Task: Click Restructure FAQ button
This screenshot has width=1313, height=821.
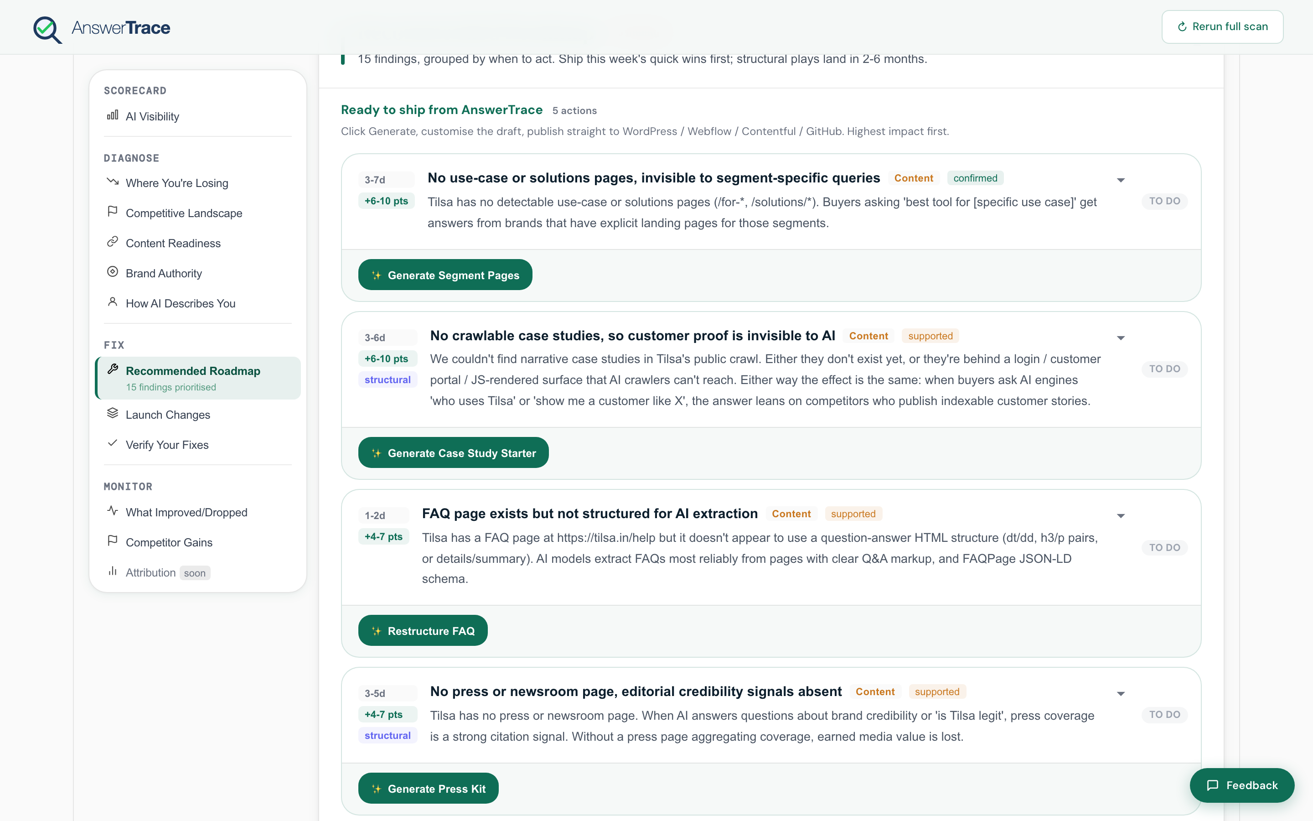Action: 423,630
